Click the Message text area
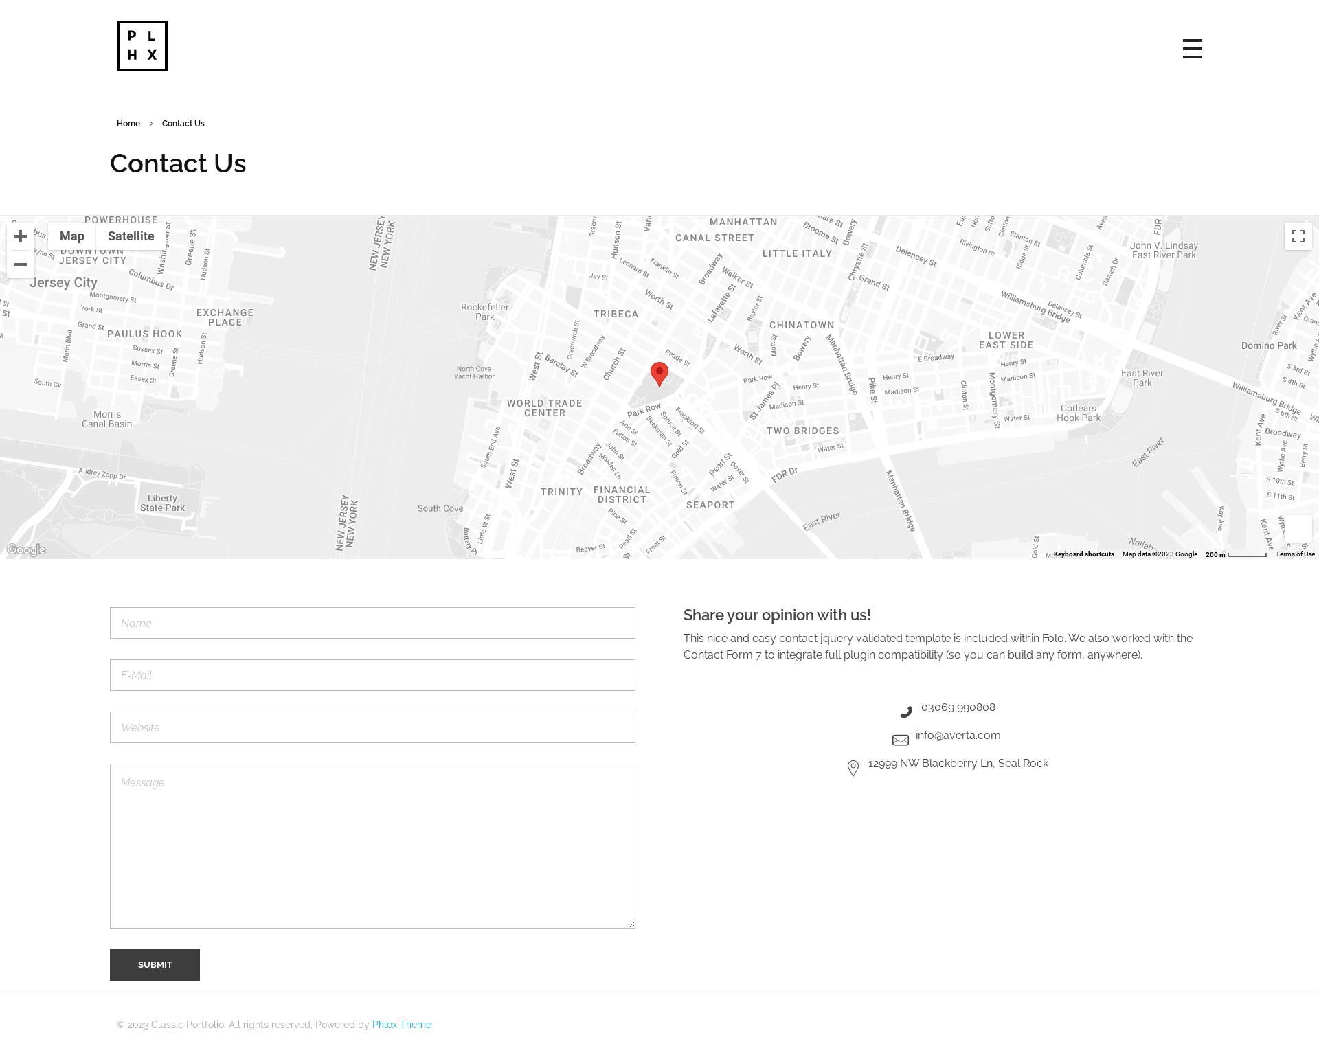The image size is (1319, 1057). click(372, 845)
